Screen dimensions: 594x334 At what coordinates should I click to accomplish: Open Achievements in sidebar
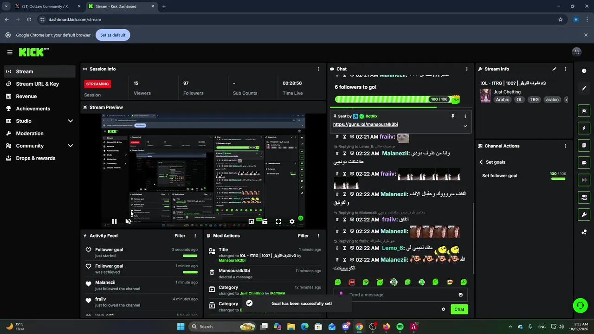point(39,109)
